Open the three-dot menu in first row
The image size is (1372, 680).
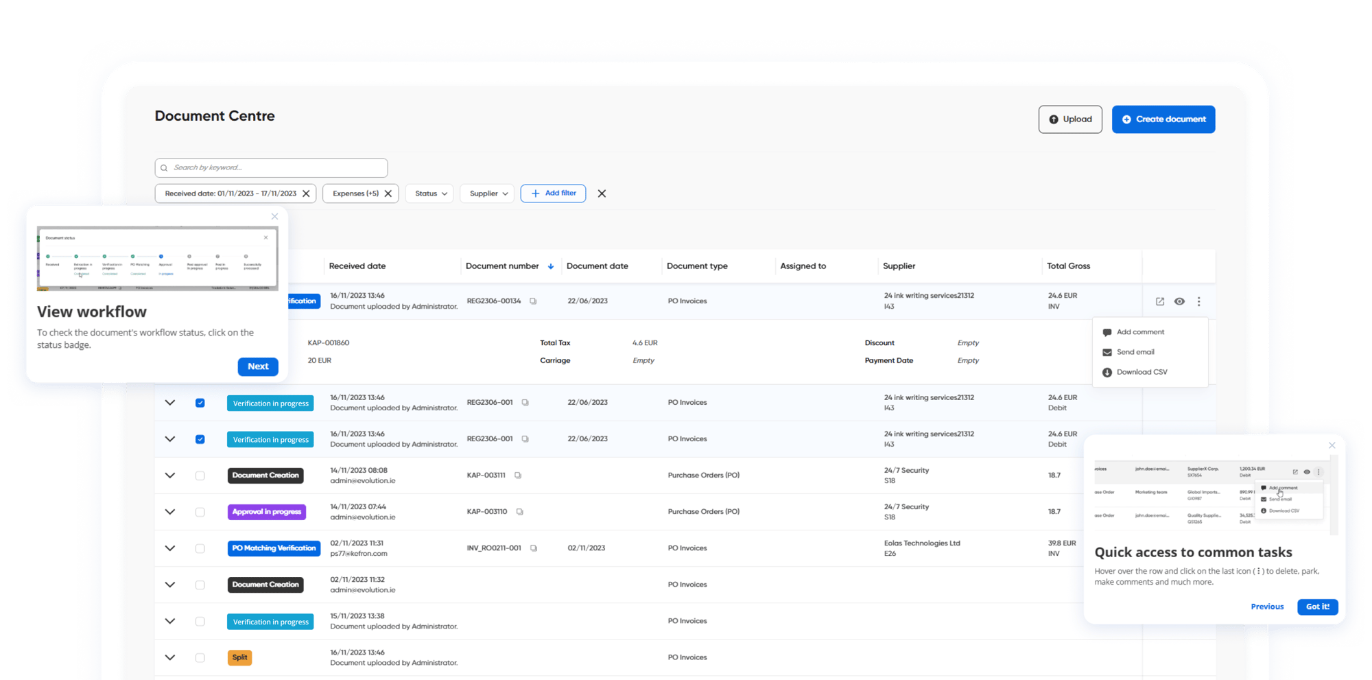tap(1199, 301)
